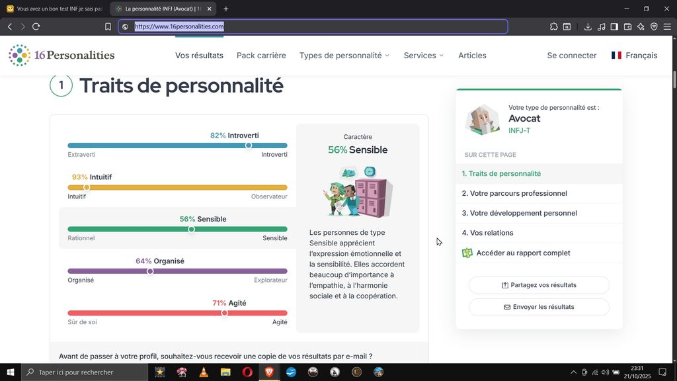677x381 pixels.
Task: Click the Partagez vos résultats button
Action: pyautogui.click(x=539, y=285)
